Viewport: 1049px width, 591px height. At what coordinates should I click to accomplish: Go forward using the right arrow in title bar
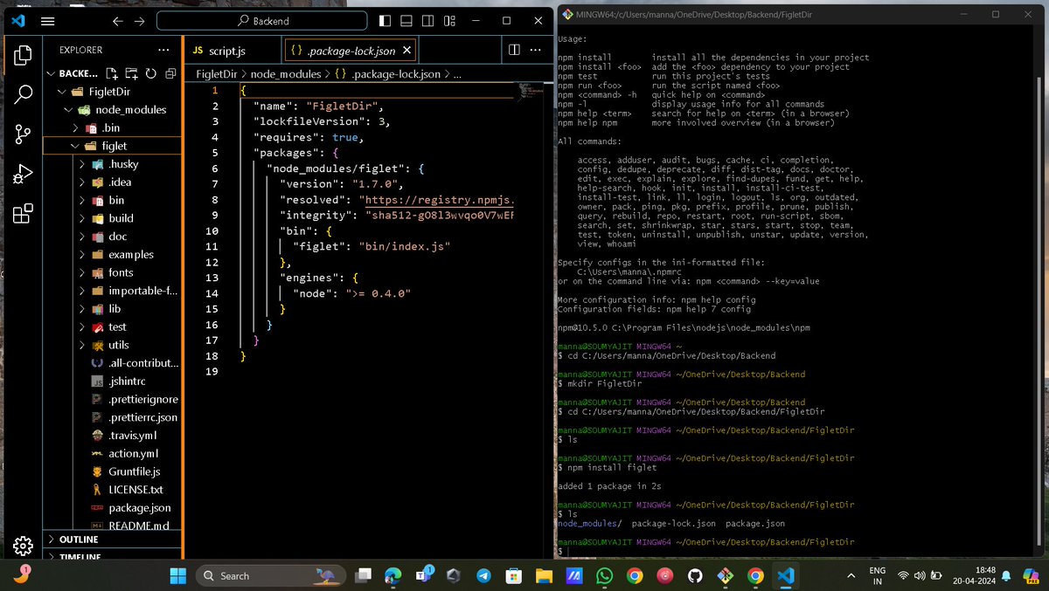tap(140, 21)
